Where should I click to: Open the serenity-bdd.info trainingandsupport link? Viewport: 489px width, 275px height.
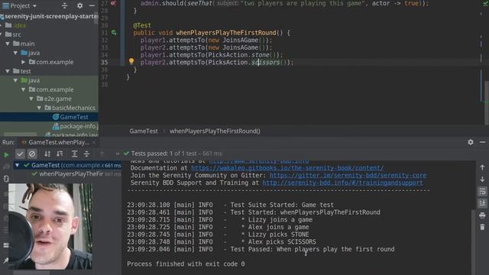(x=342, y=183)
